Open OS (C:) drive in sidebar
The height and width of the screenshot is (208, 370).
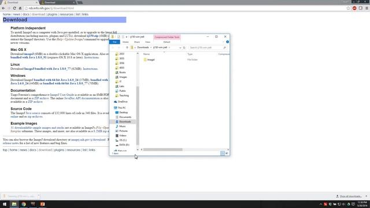tap(121, 140)
